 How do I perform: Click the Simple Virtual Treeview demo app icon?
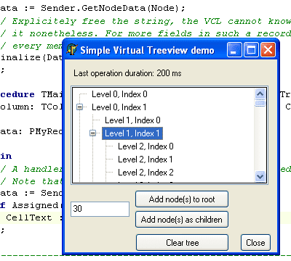[x=71, y=49]
